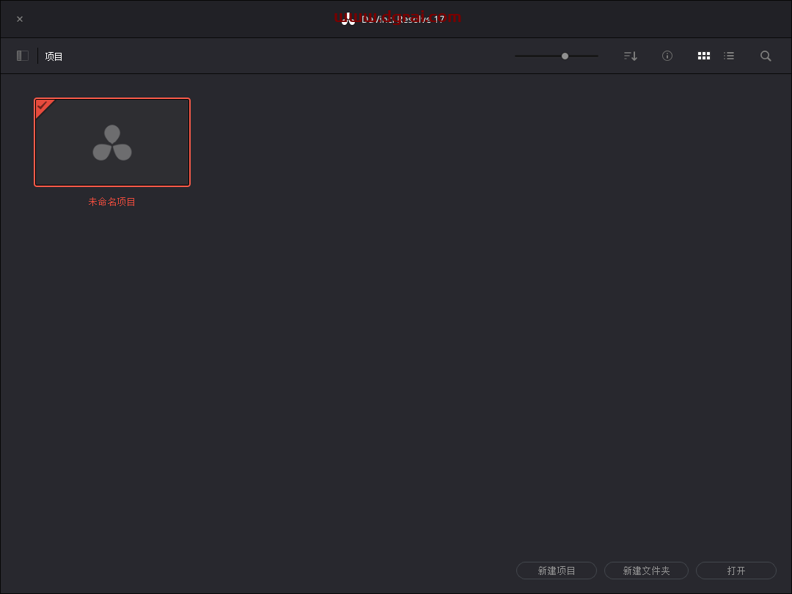792x594 pixels.
Task: Click slider track right of the handle
Action: pos(584,56)
